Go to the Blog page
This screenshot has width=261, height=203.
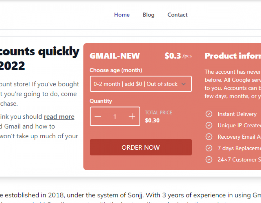click(148, 15)
